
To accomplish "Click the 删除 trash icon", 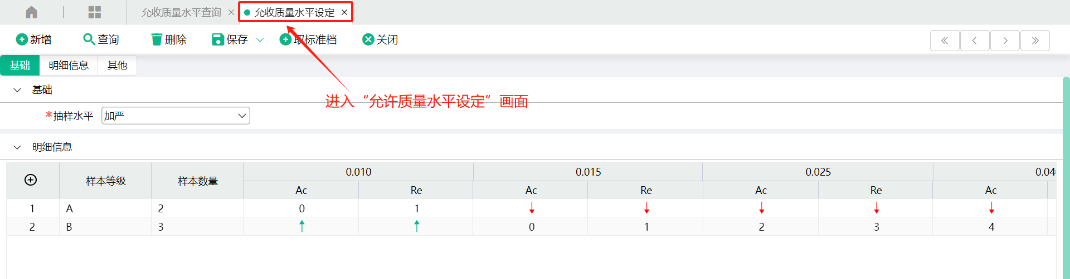I will point(157,39).
